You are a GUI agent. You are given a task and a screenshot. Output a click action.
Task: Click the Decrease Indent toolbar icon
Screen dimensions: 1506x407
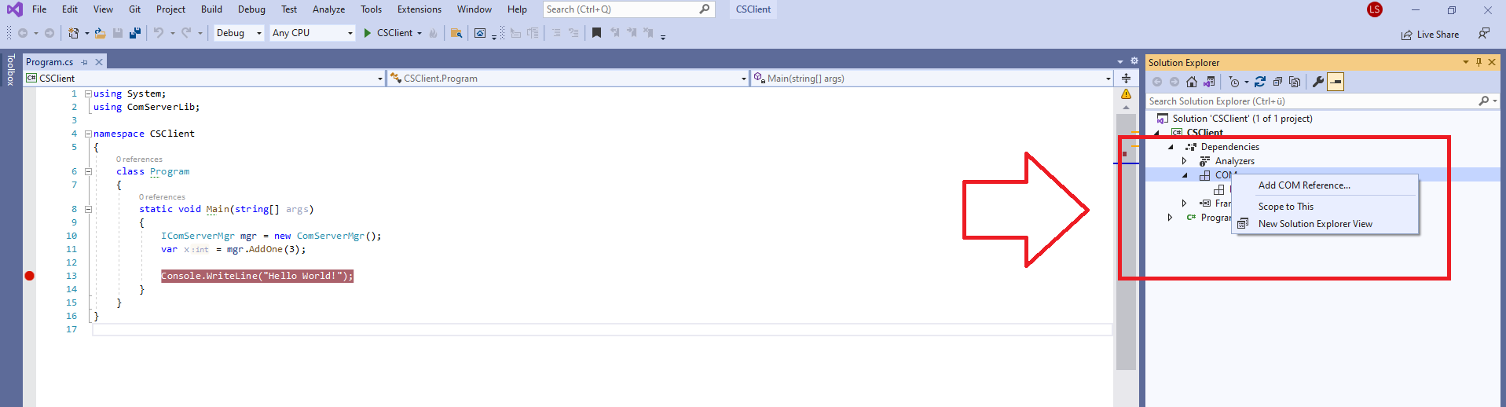555,33
